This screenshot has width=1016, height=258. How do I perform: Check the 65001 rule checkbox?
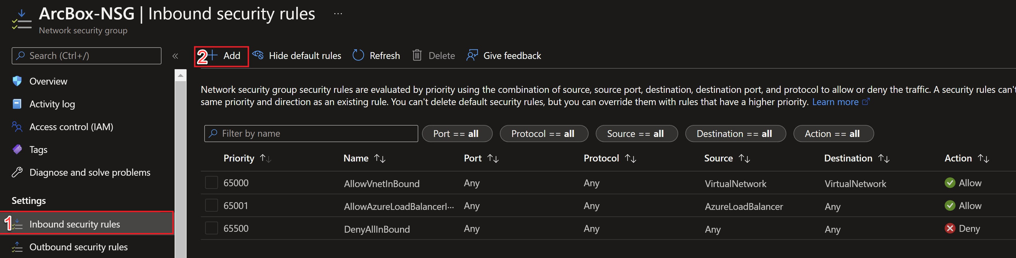tap(211, 206)
